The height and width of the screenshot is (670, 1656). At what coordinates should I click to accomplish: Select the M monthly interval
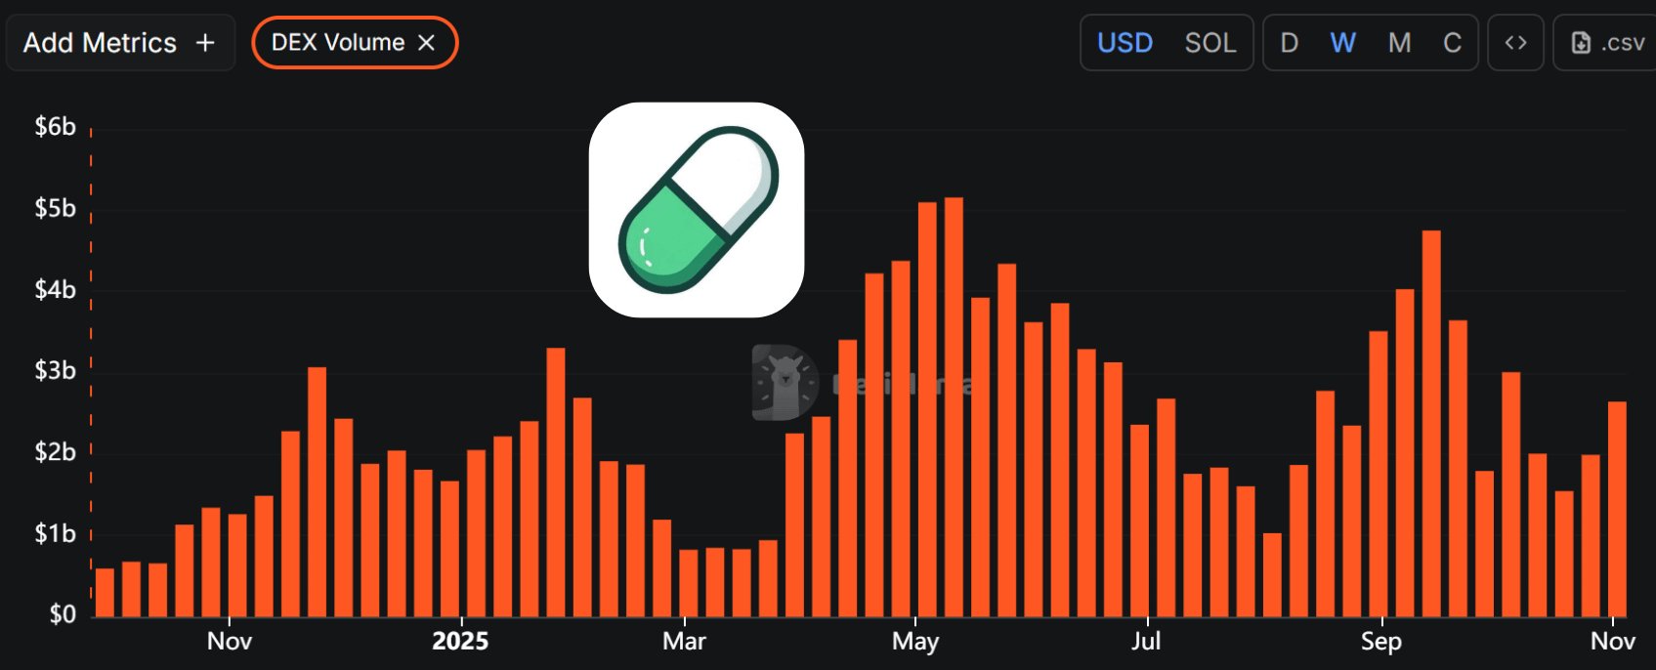point(1399,43)
